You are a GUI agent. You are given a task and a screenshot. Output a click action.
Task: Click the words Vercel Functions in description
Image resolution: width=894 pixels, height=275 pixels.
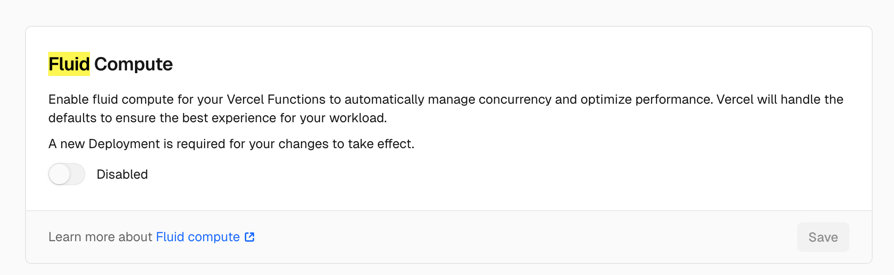[276, 100]
